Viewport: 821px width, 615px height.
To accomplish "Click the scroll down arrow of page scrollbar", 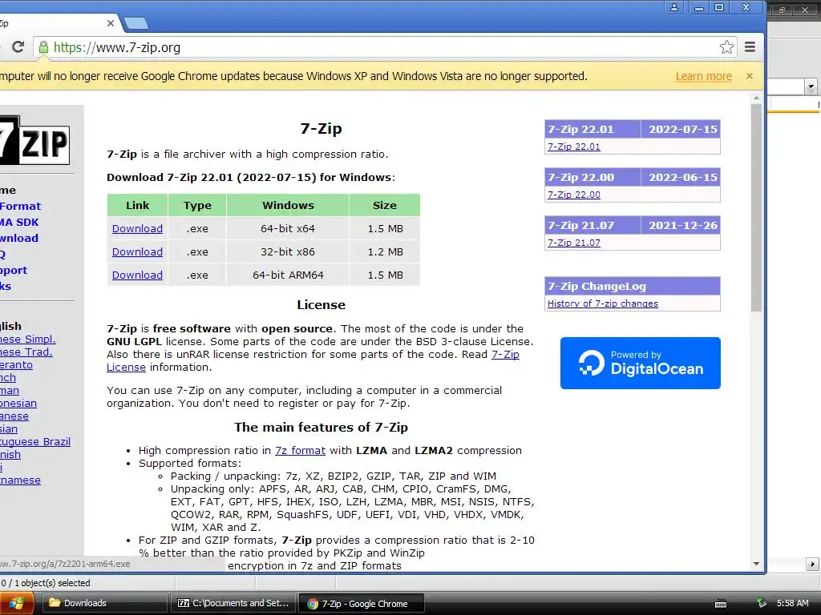I will point(756,564).
